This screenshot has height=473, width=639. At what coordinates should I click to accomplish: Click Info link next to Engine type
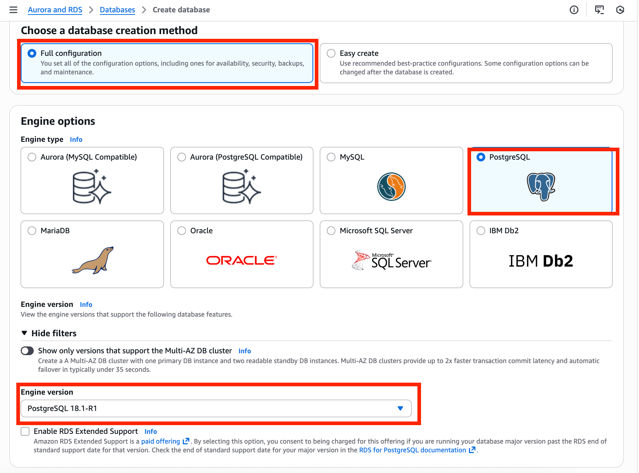click(76, 140)
